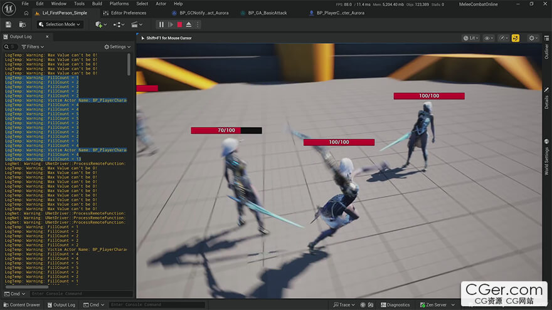Click the FPS performance readout
This screenshot has width=552, height=310.
(353, 4)
